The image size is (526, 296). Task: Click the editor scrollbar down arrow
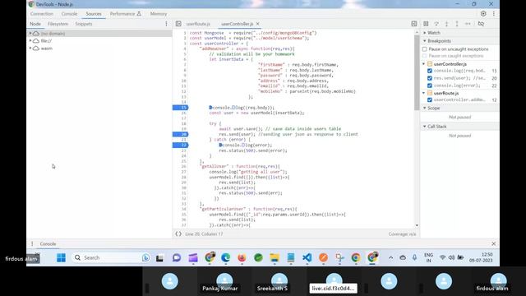417,225
